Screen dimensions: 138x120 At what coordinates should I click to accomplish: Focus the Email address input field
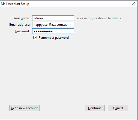click(x=53, y=25)
